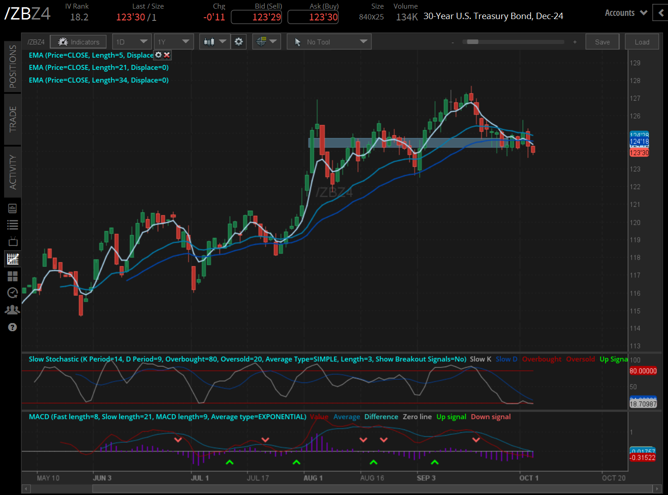Viewport: 668px width, 495px height.
Task: Switch to the POSITIONS side tab
Action: [x=13, y=66]
